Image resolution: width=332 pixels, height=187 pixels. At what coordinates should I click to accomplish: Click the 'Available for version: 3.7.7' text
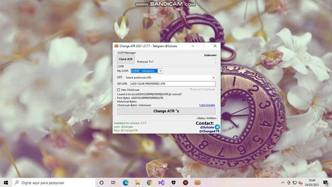coord(130,123)
